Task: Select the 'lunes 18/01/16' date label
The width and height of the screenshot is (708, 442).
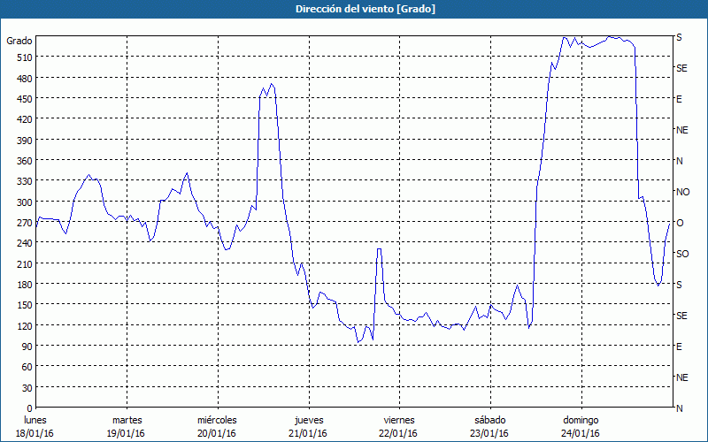Action: coord(35,426)
